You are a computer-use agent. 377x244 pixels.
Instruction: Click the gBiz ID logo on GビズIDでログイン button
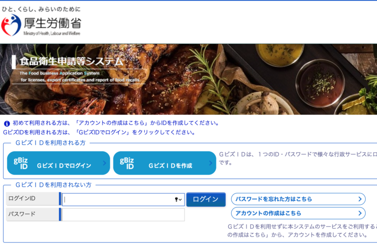pyautogui.click(x=21, y=163)
